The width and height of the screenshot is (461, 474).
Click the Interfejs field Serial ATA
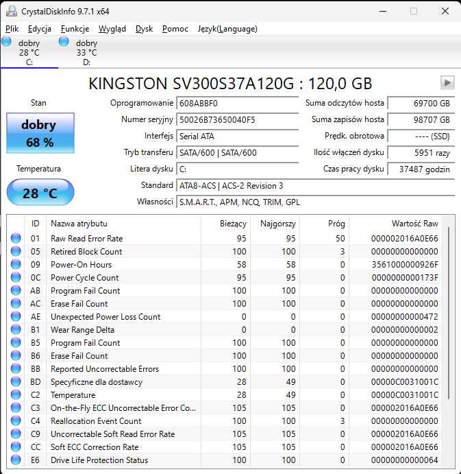click(237, 136)
